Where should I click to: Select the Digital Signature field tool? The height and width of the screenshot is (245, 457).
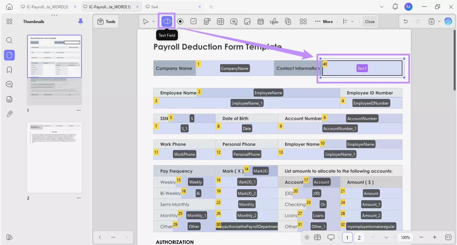[x=274, y=21]
